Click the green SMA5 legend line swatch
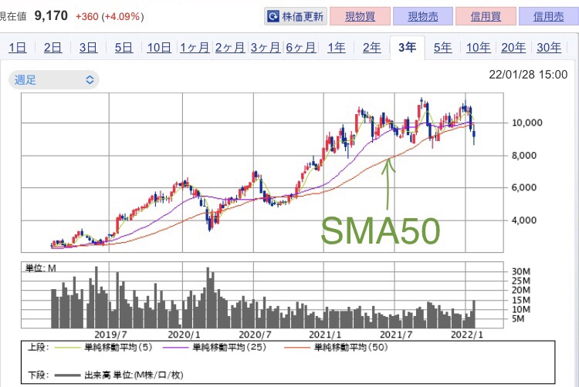The width and height of the screenshot is (579, 387). click(x=67, y=347)
